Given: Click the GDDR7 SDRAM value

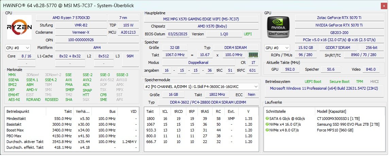Looking at the screenshot, I should click(x=338, y=48).
